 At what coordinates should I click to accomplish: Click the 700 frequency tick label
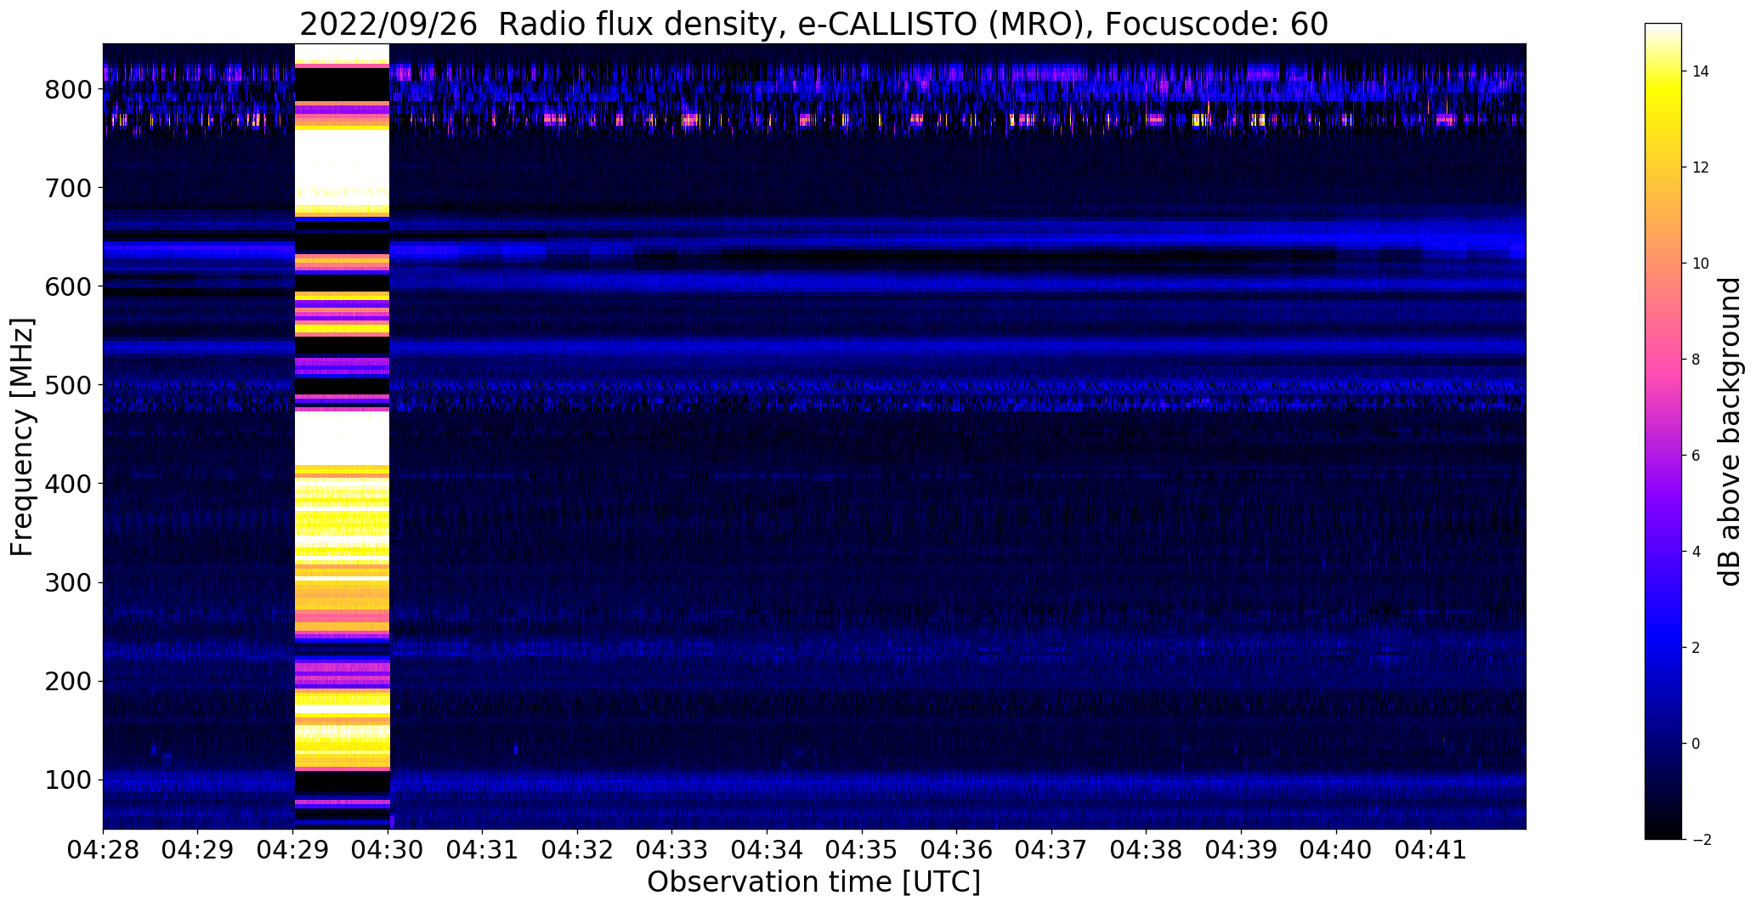68,188
